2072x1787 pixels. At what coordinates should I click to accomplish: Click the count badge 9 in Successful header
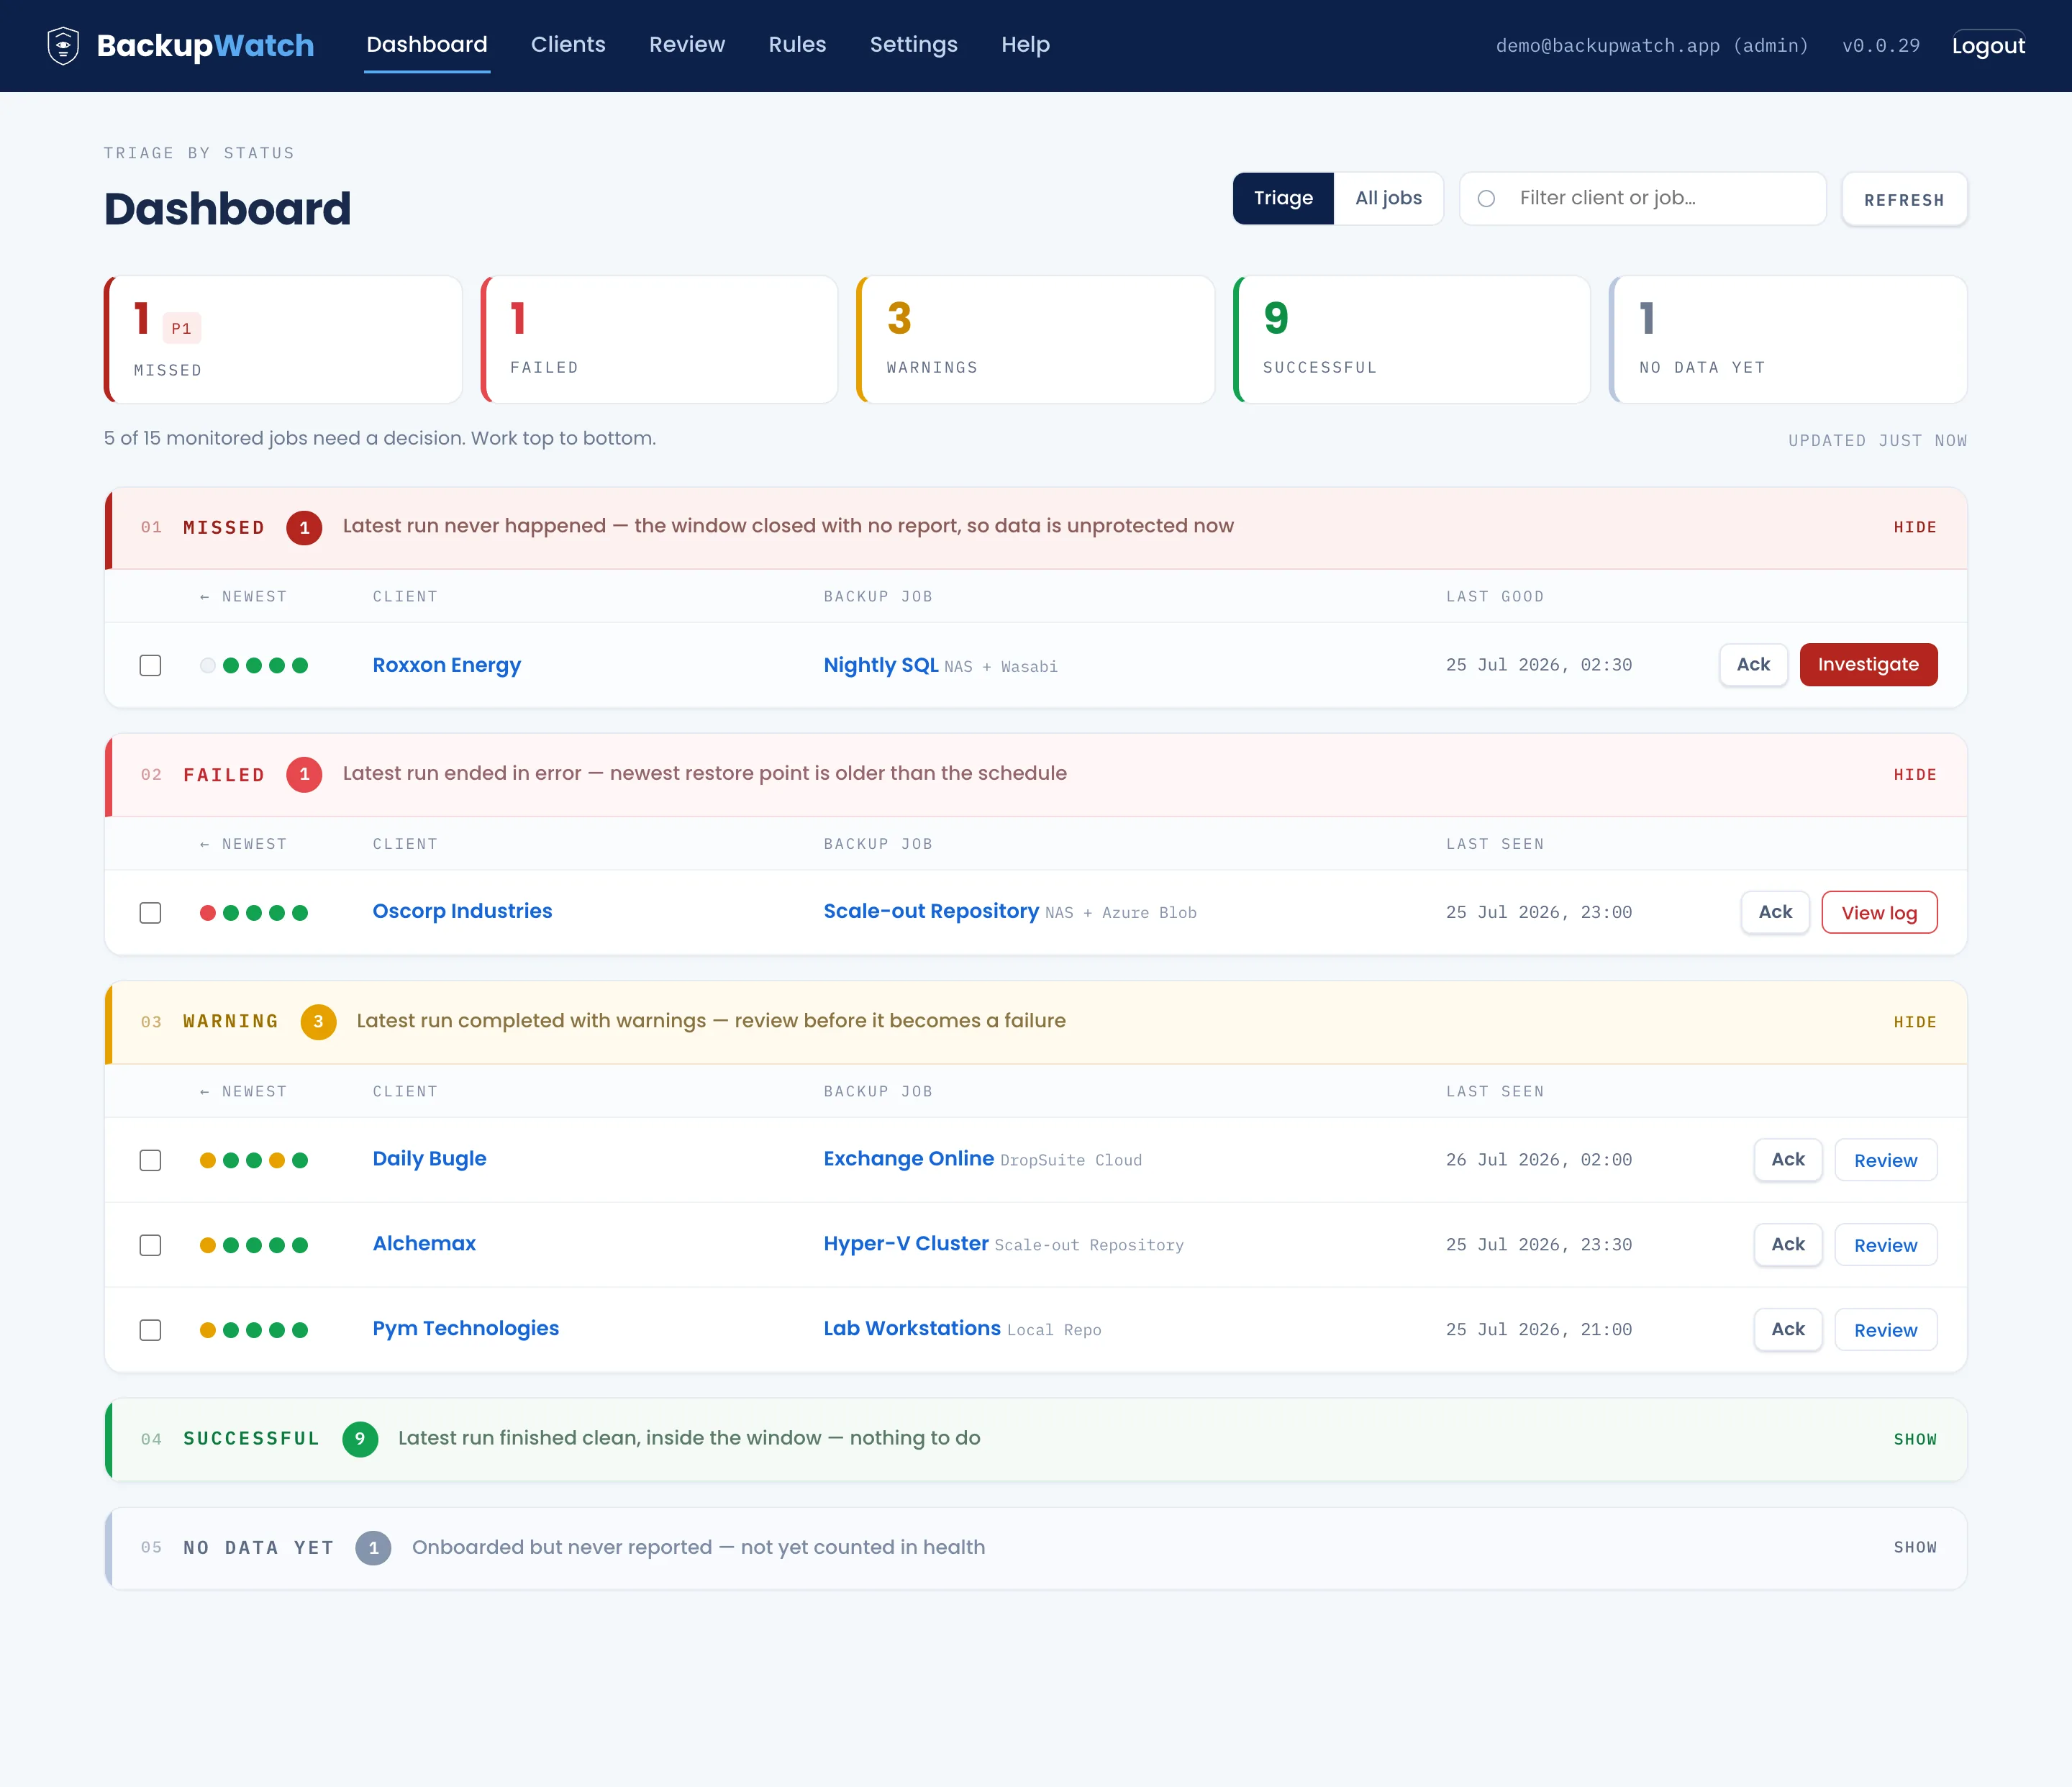click(x=360, y=1438)
